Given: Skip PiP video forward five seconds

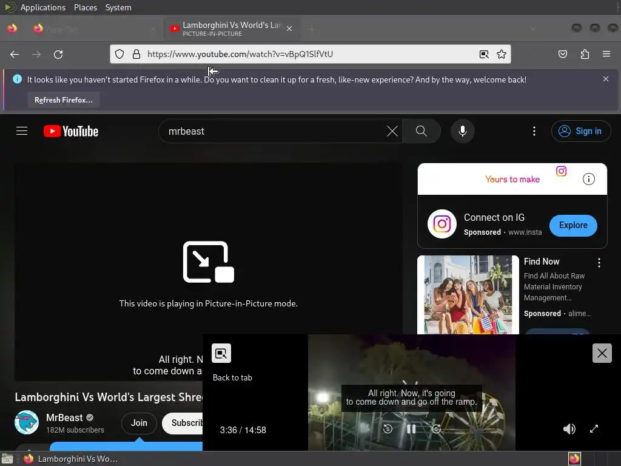Looking at the screenshot, I should 436,429.
